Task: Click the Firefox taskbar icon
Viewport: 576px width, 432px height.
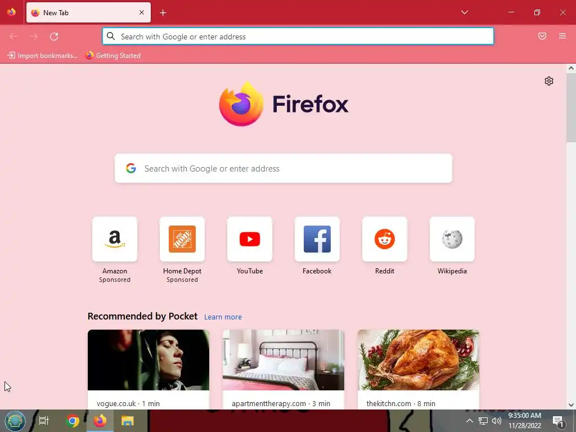Action: pos(100,421)
